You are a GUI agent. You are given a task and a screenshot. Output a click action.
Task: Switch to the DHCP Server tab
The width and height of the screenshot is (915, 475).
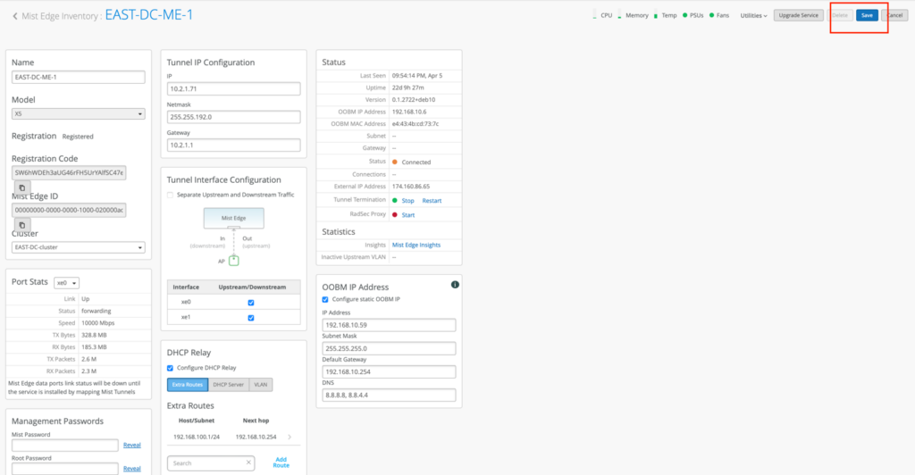pos(227,384)
